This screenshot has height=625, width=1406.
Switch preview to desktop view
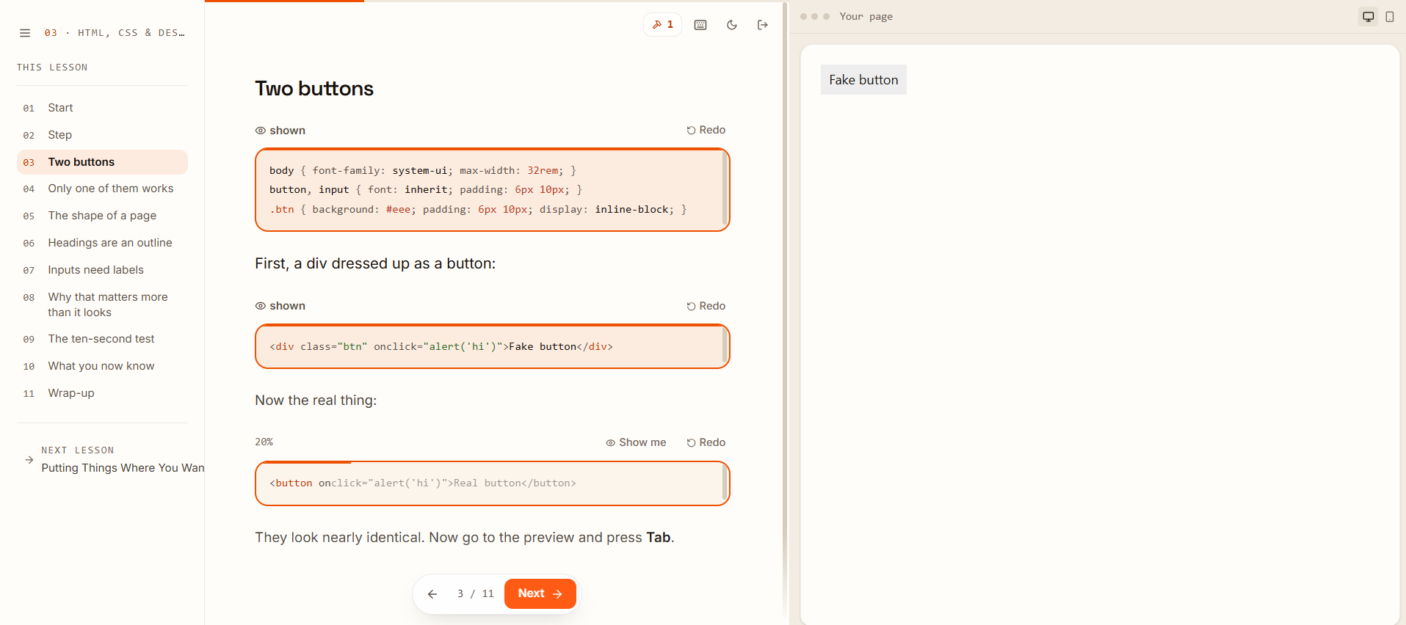pos(1369,17)
